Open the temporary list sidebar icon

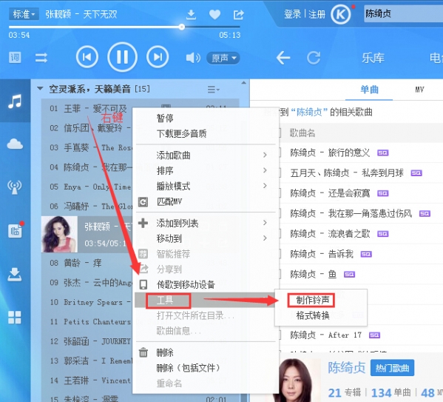[16, 230]
